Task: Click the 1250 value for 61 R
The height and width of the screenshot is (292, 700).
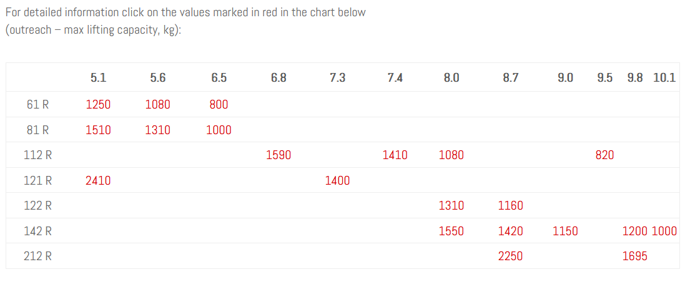Action: [x=98, y=105]
